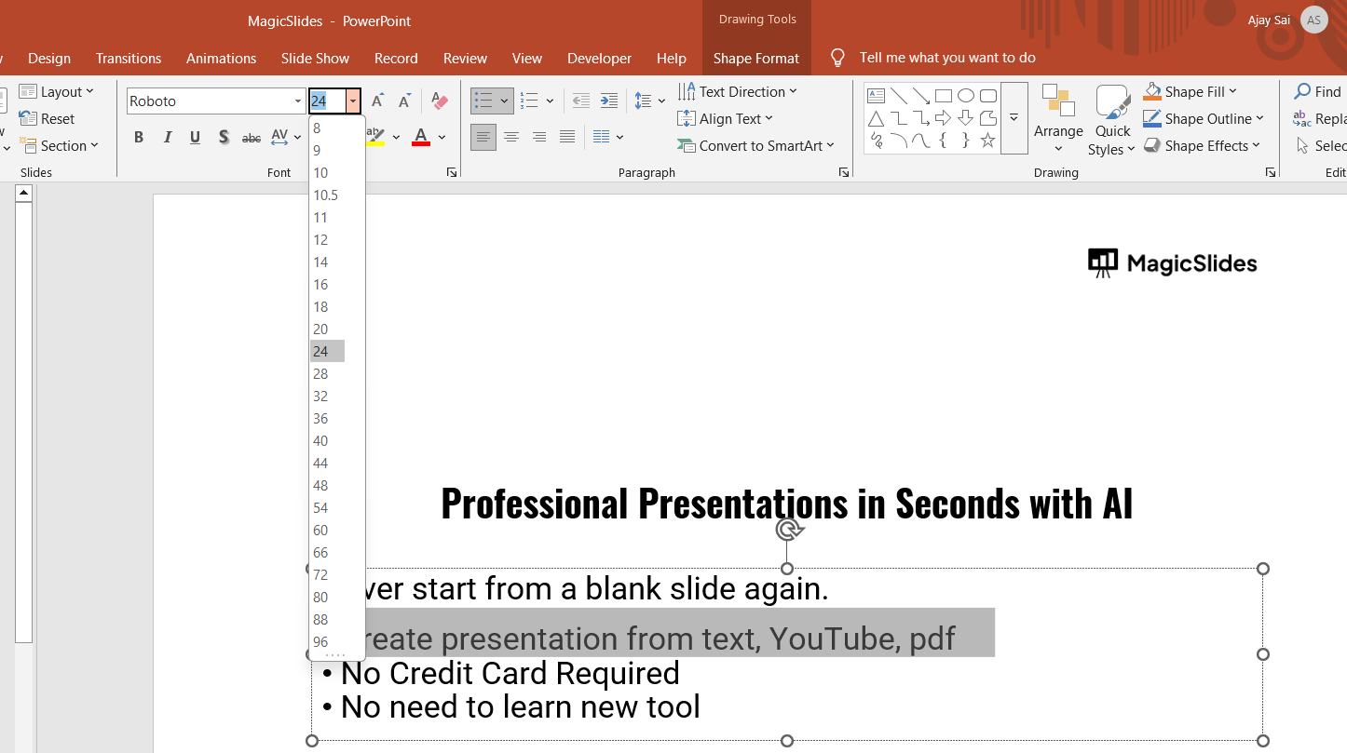Screen dimensions: 1347x753
Task: Open the Convert to SmartArt menu
Action: (x=756, y=145)
